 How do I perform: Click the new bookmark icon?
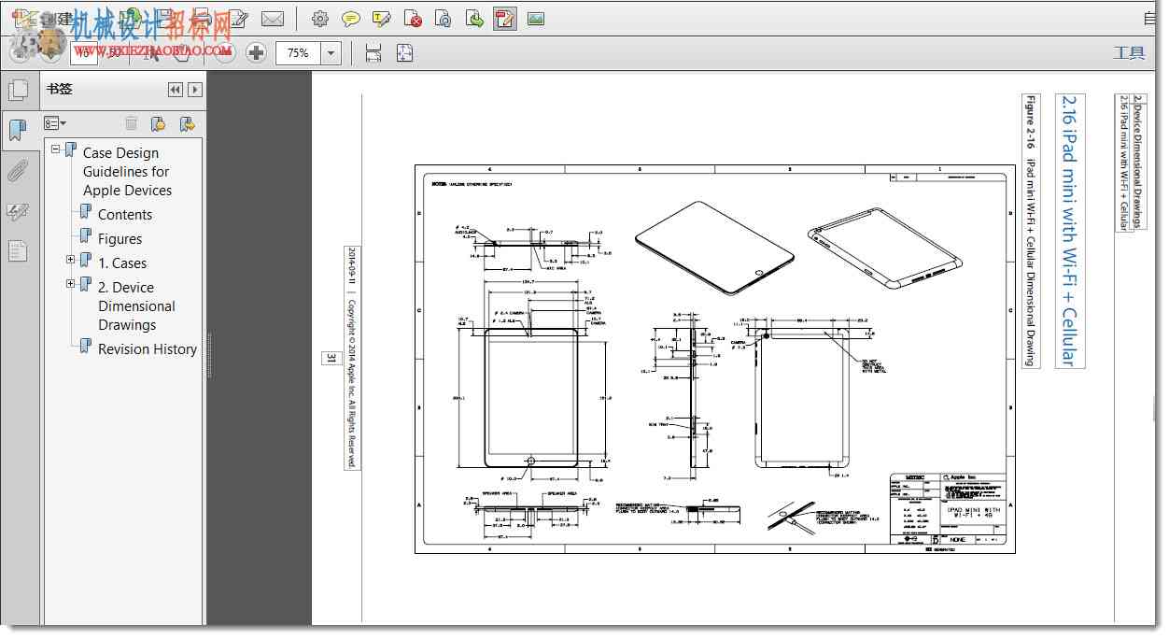[159, 123]
